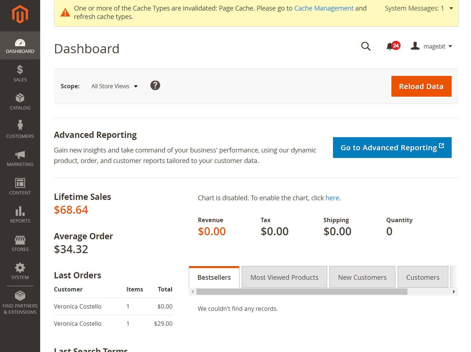Switch to the Most Viewed Products tab
This screenshot has height=352, width=471.
click(x=284, y=277)
